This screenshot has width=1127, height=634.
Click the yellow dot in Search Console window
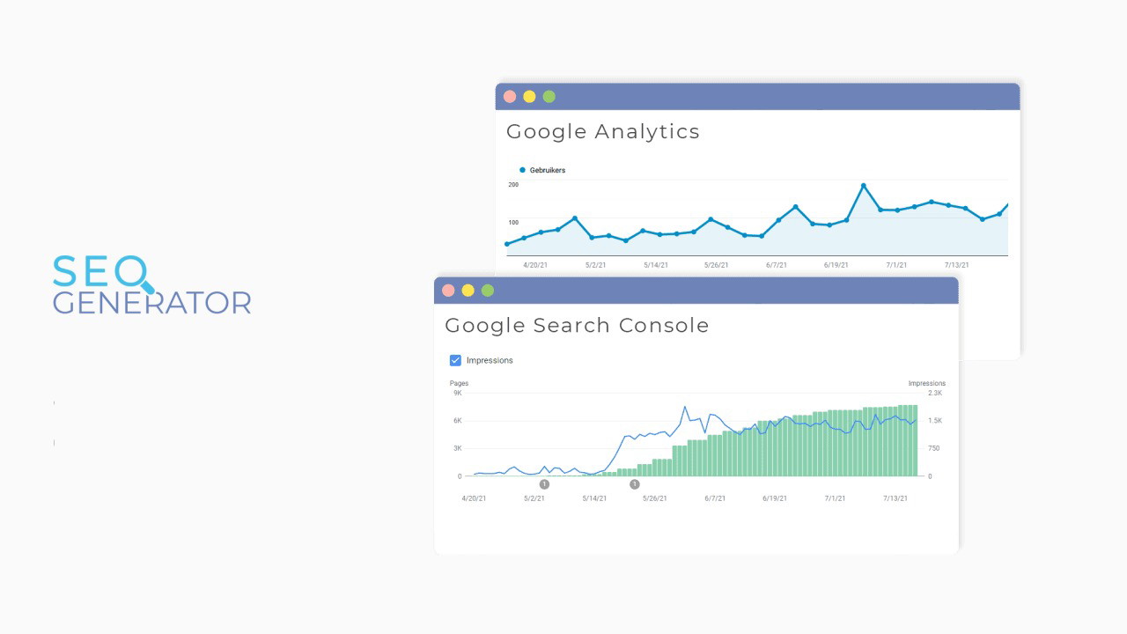click(x=468, y=291)
